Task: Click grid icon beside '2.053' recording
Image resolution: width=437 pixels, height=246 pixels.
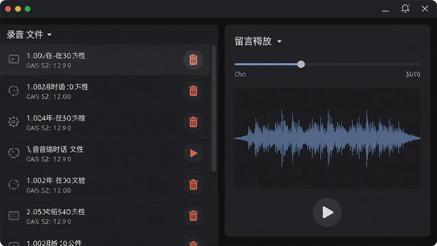Action: pos(14,216)
